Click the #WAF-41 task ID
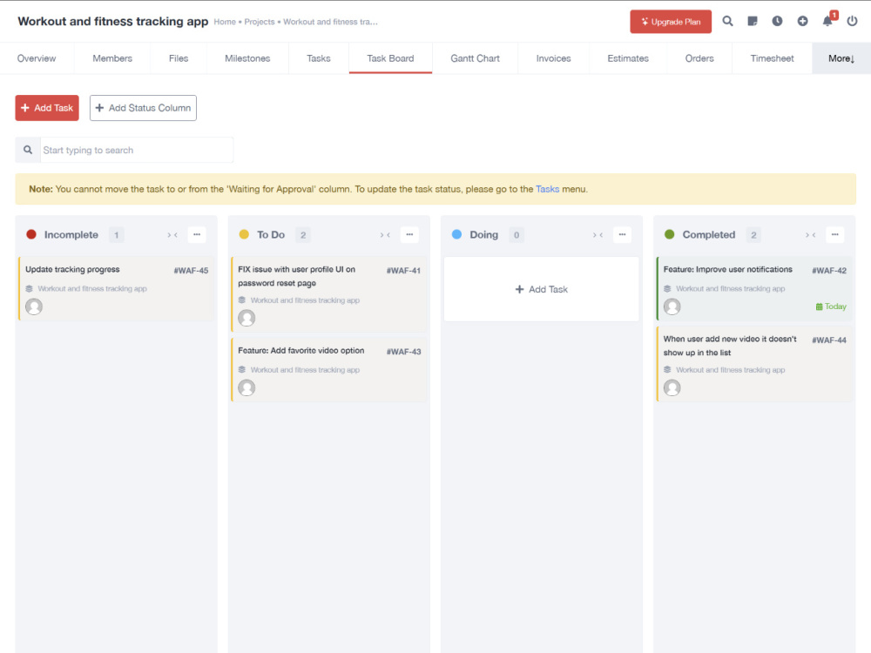Screen dimensions: 871x653 point(404,271)
